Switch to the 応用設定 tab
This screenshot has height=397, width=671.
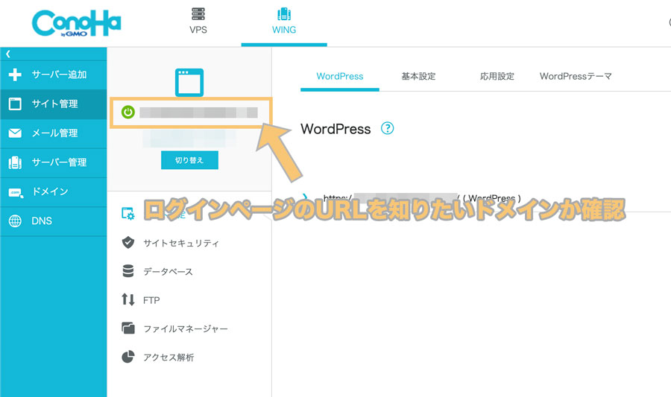click(x=497, y=77)
